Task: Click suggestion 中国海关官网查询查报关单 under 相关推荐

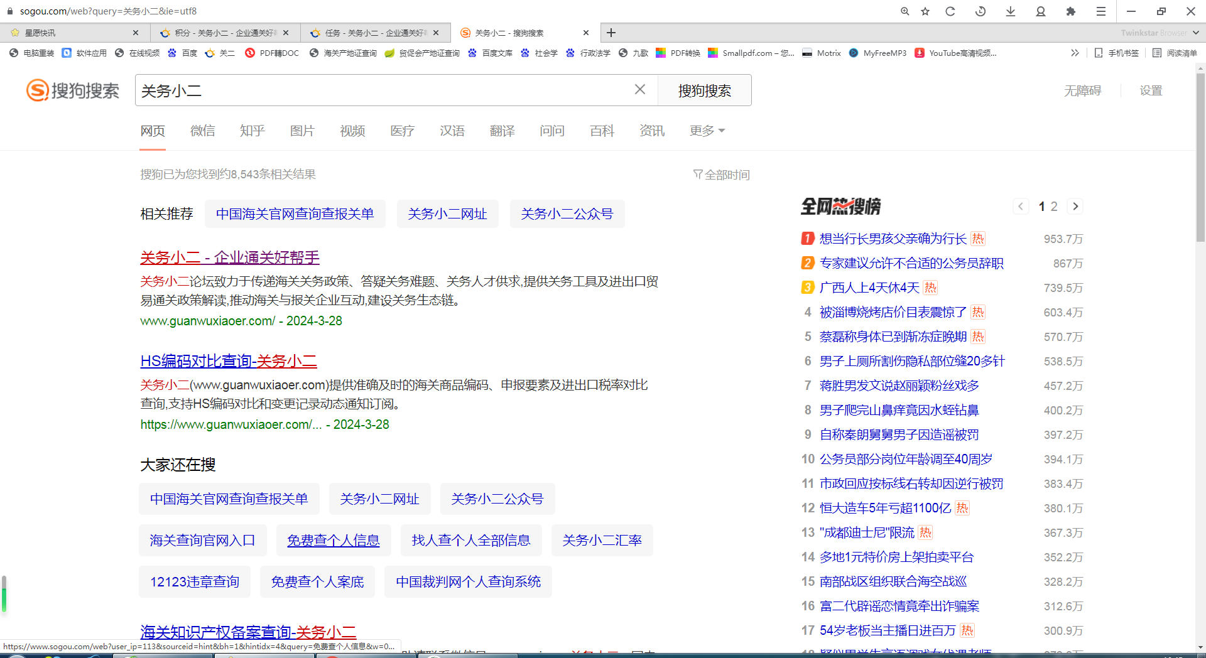Action: [x=295, y=214]
